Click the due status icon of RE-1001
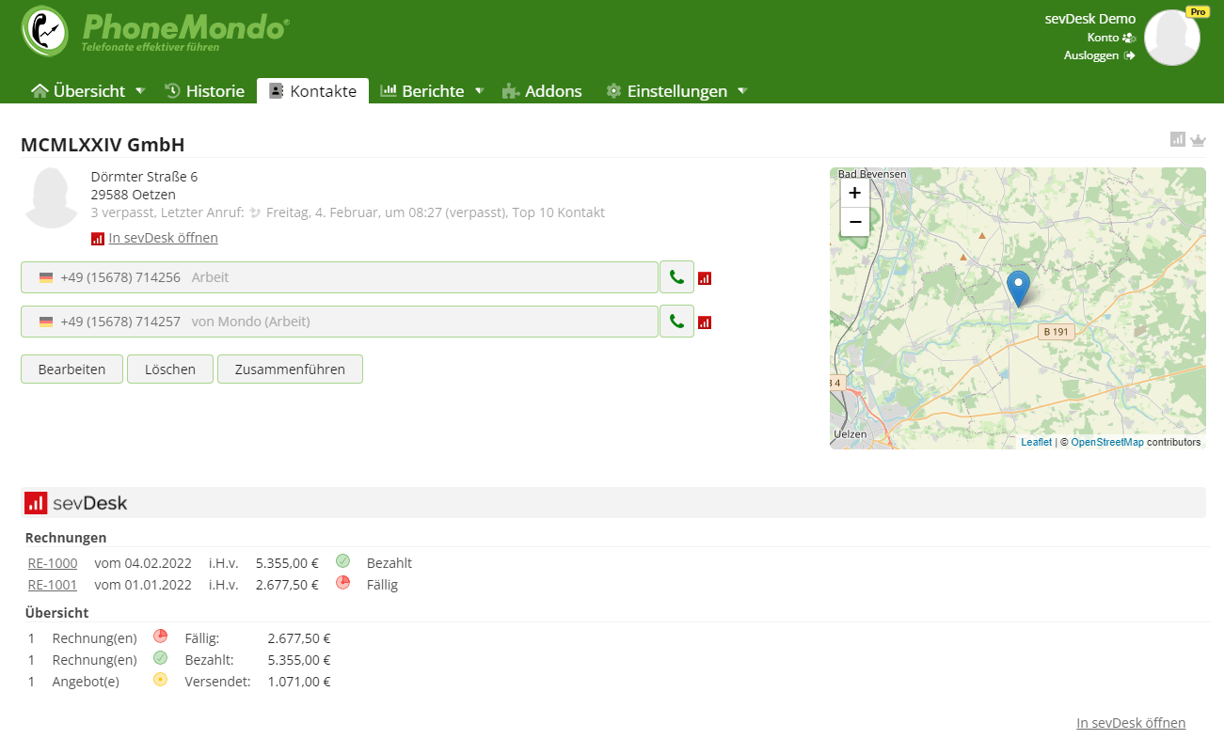Viewport: 1224px width, 739px height. (343, 583)
